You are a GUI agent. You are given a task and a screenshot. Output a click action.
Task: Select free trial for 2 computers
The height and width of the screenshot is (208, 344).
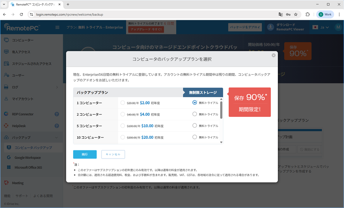coord(195,114)
